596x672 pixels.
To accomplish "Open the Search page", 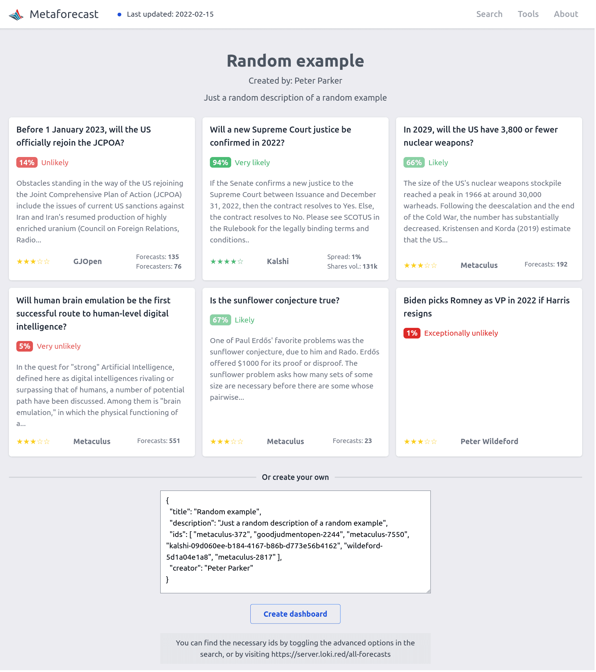I will point(489,14).
